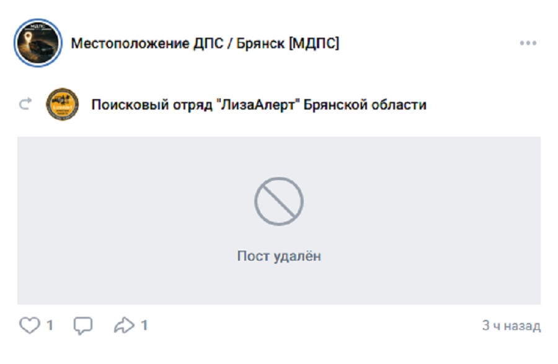The width and height of the screenshot is (558, 364).
Task: Click the "3 ч назад" post timestamp
Action: [511, 326]
